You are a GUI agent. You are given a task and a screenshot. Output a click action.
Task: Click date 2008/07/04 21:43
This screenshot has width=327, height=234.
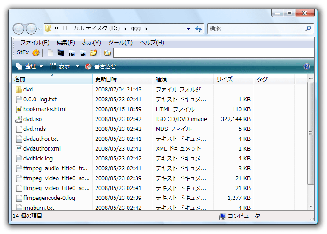tap(118, 90)
